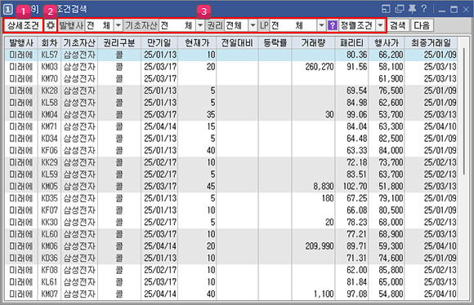Image resolution: width=474 pixels, height=305 pixels.
Task: Select the KO35 row
Action: [231, 198]
